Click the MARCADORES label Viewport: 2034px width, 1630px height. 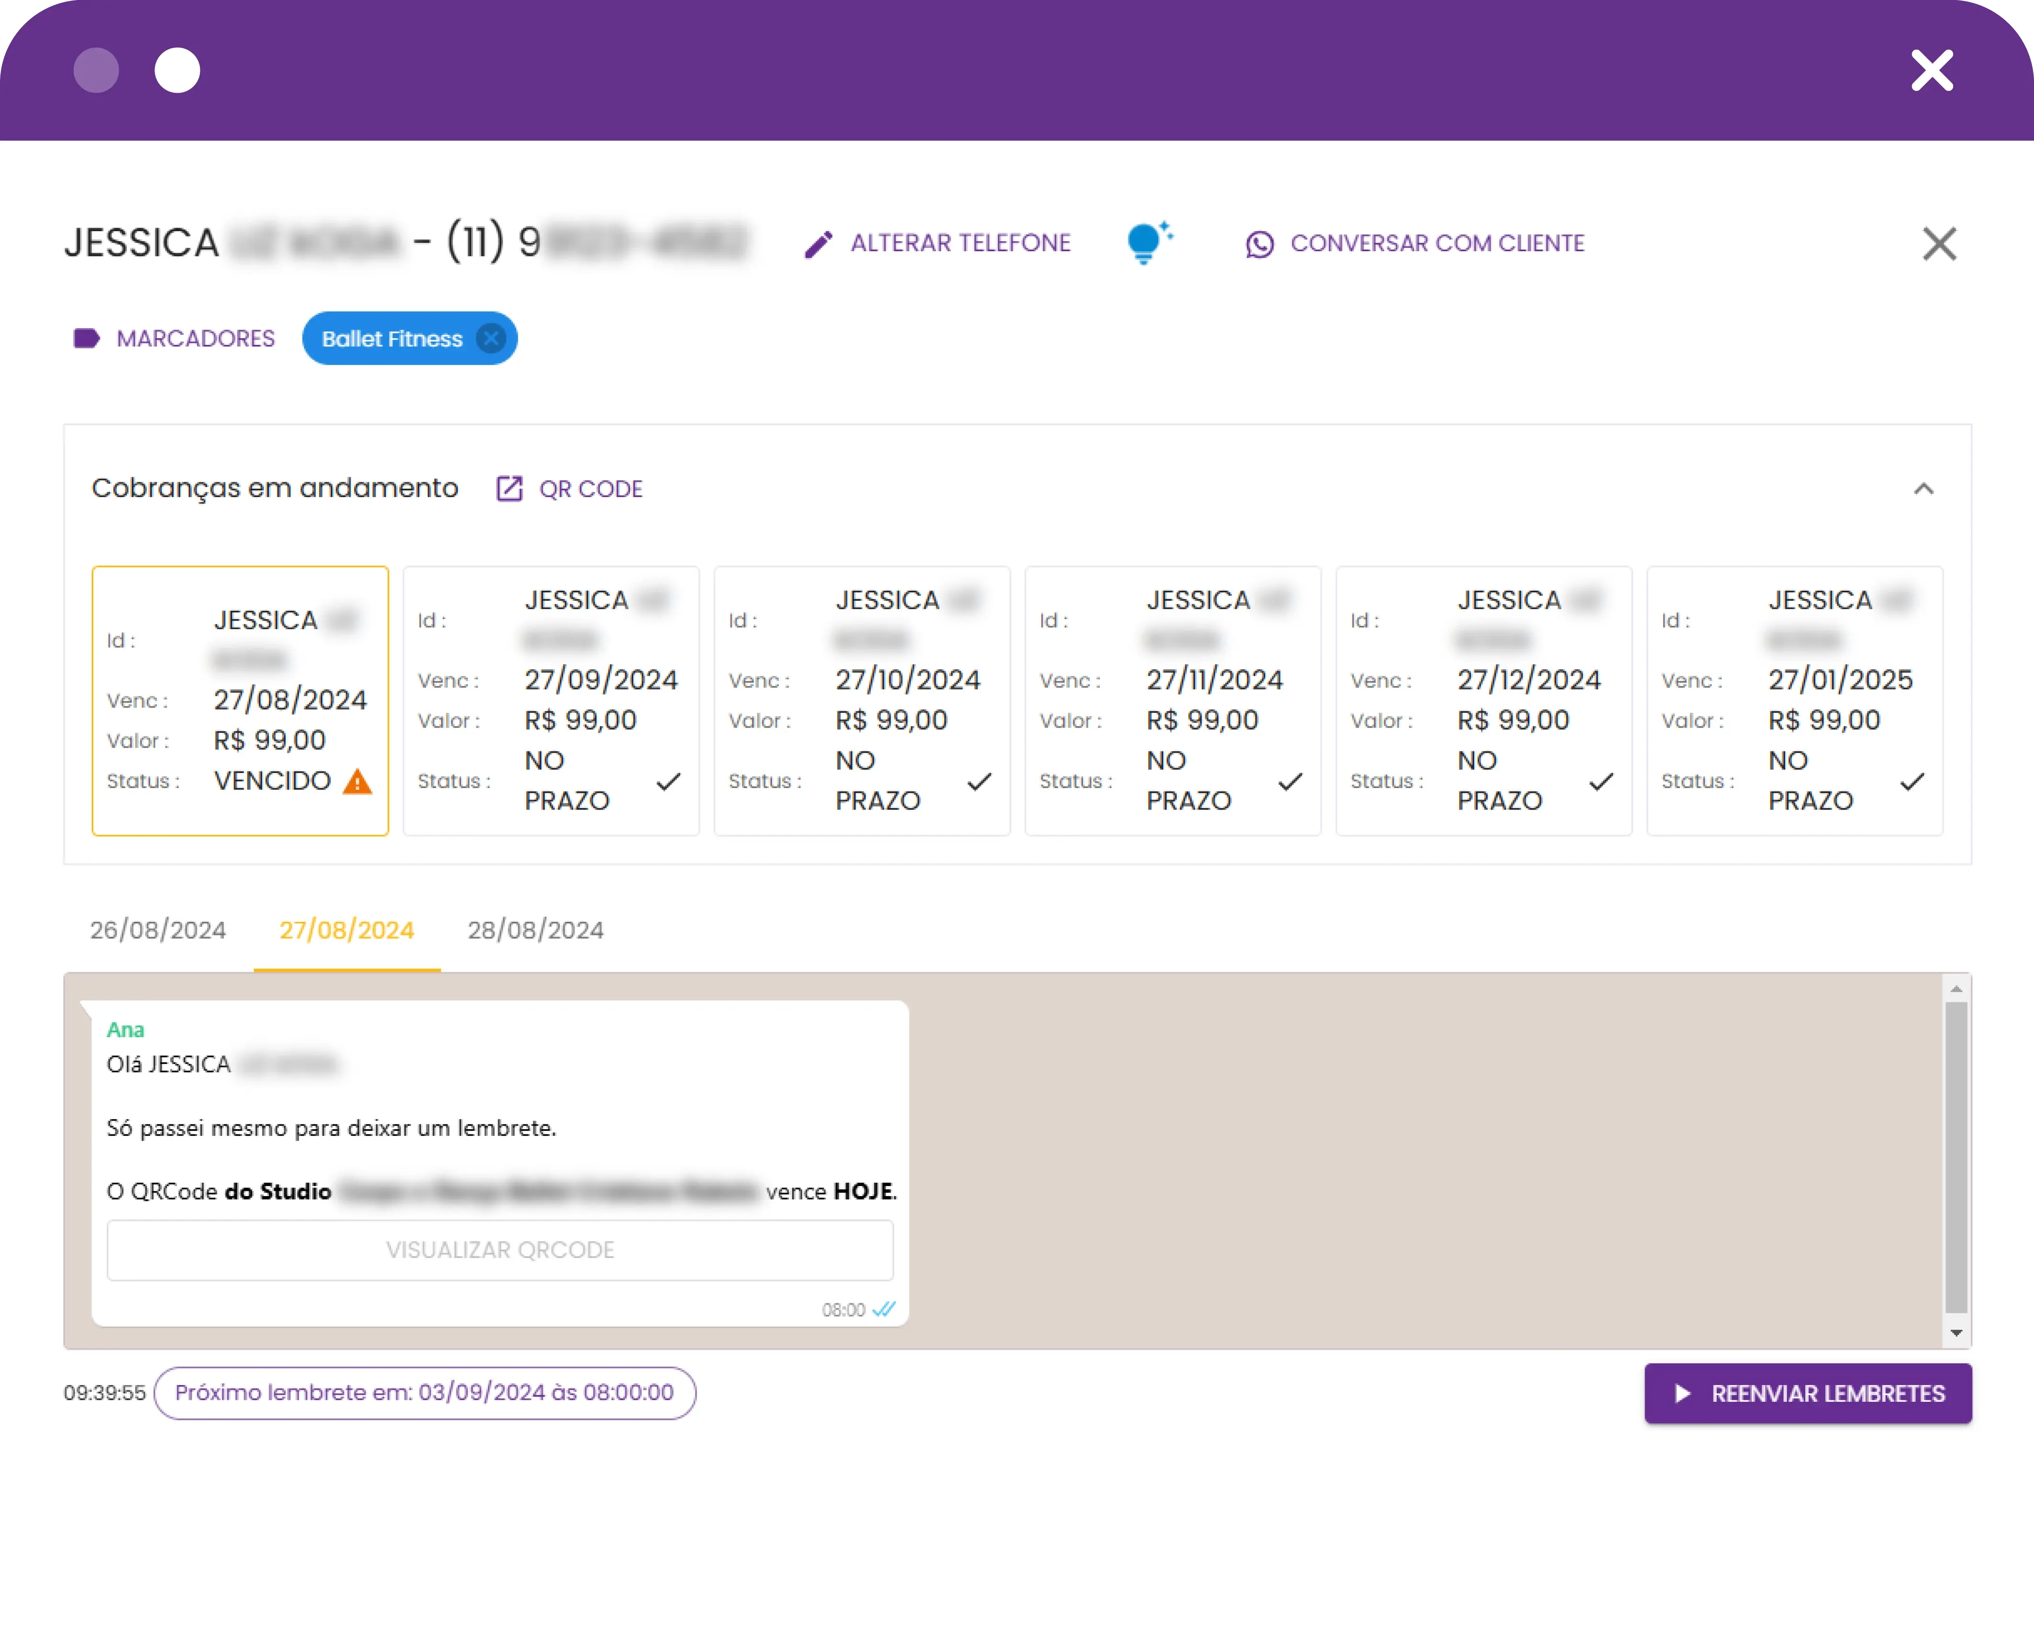pyautogui.click(x=196, y=339)
